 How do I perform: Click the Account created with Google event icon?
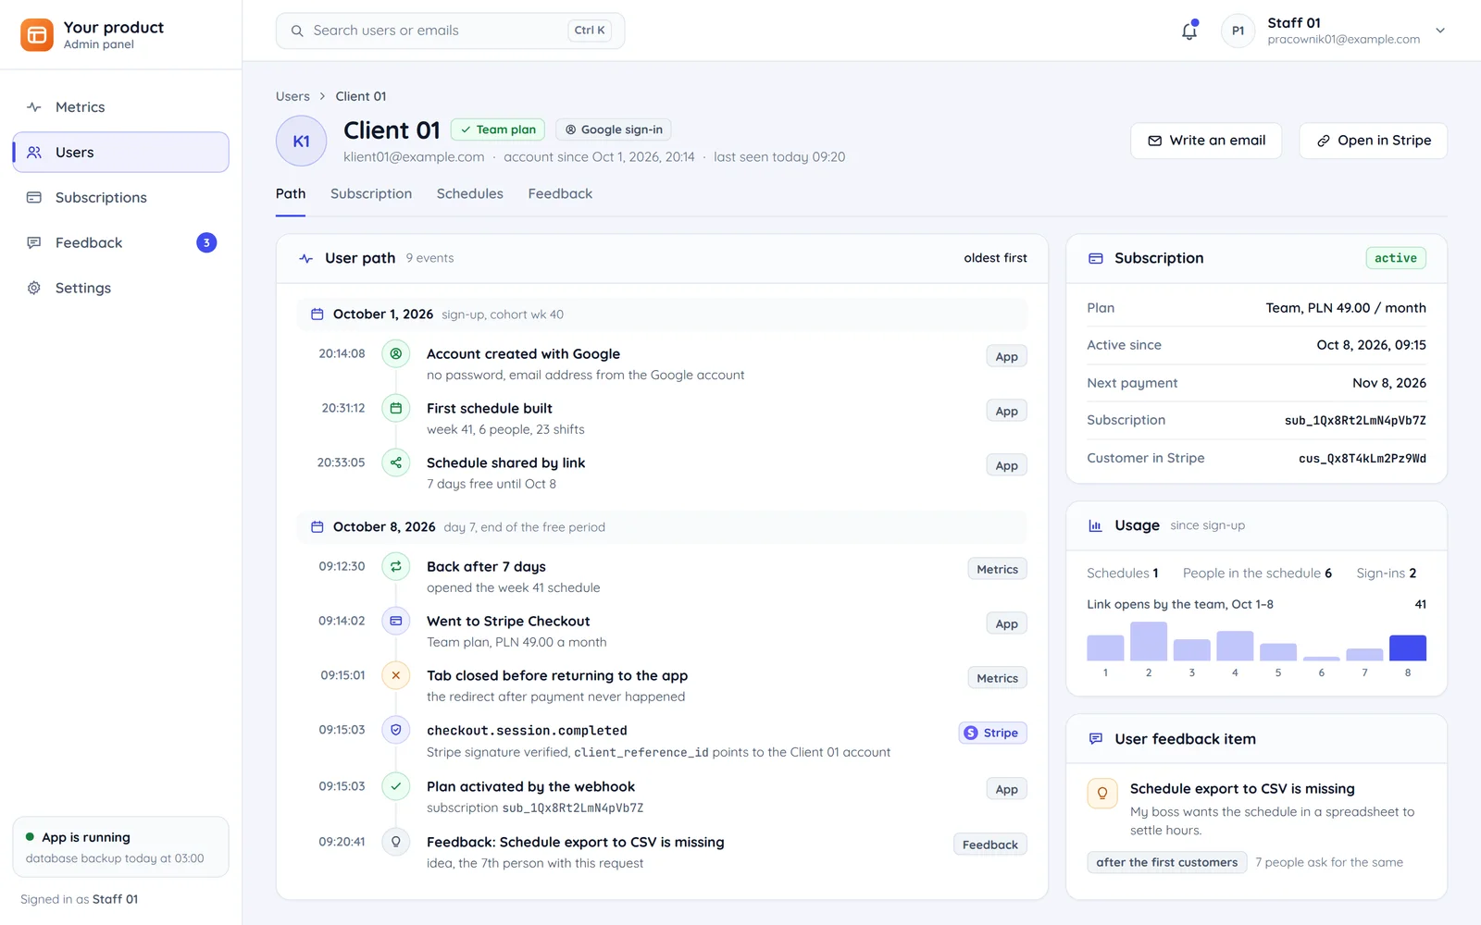pyautogui.click(x=396, y=353)
